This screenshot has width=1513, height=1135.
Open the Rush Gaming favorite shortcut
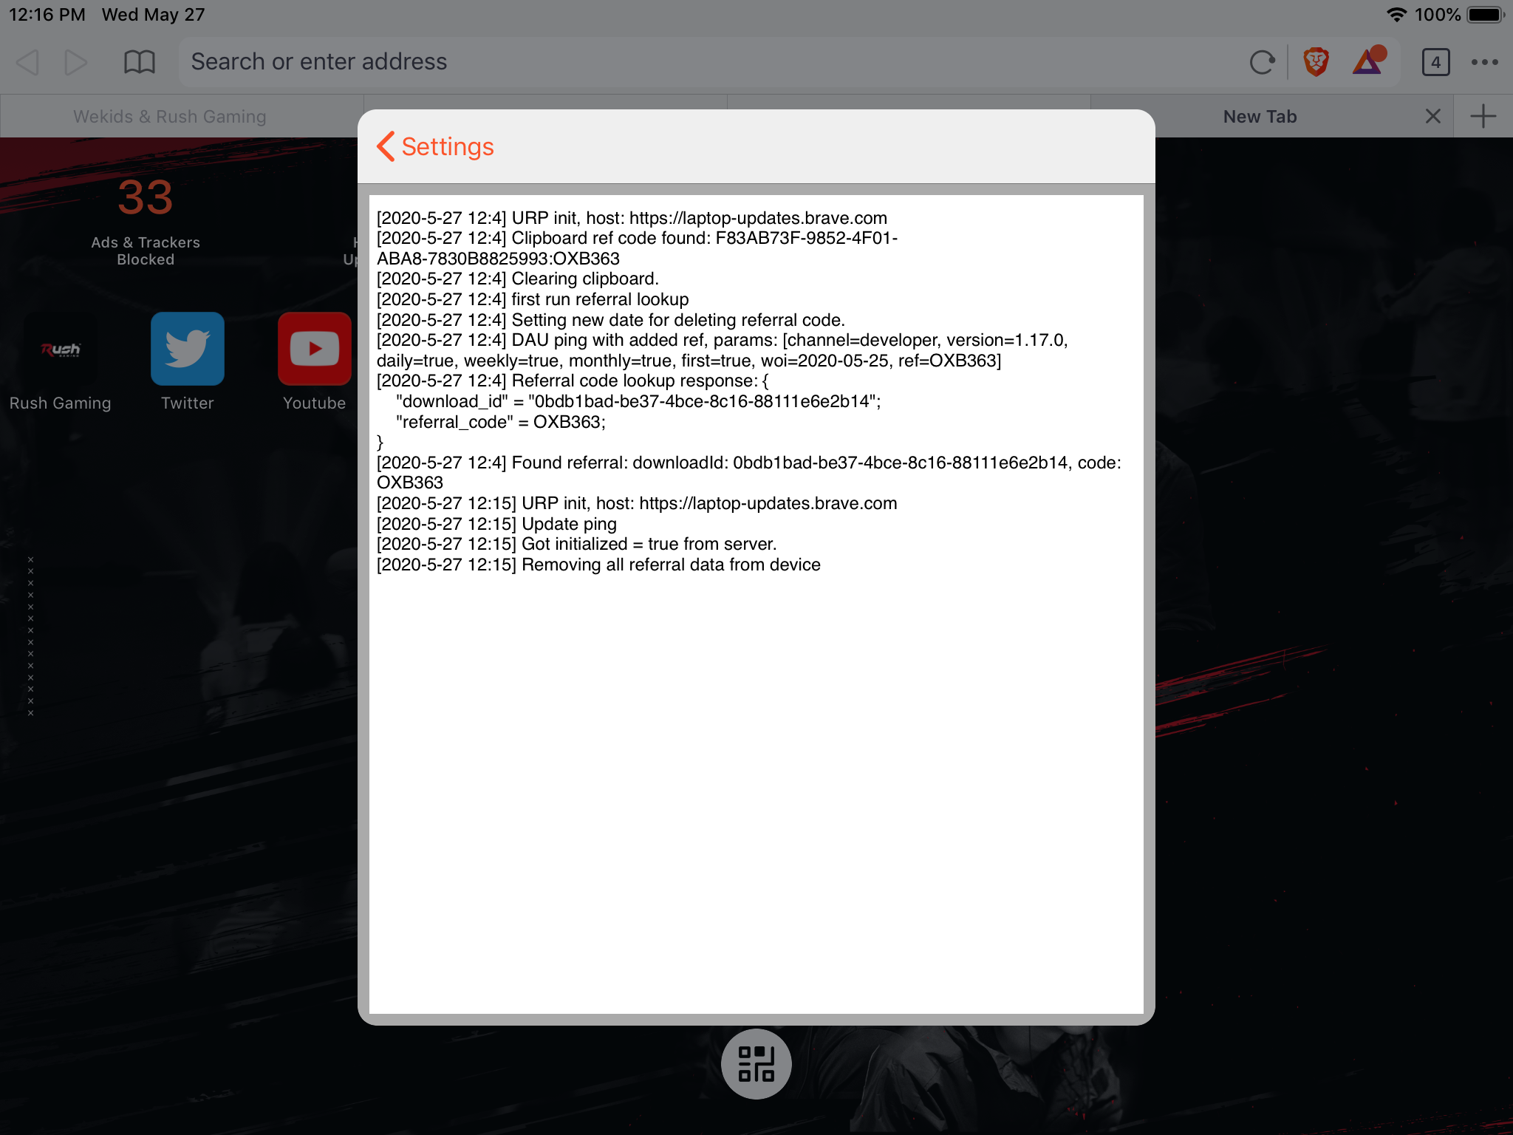tap(61, 349)
